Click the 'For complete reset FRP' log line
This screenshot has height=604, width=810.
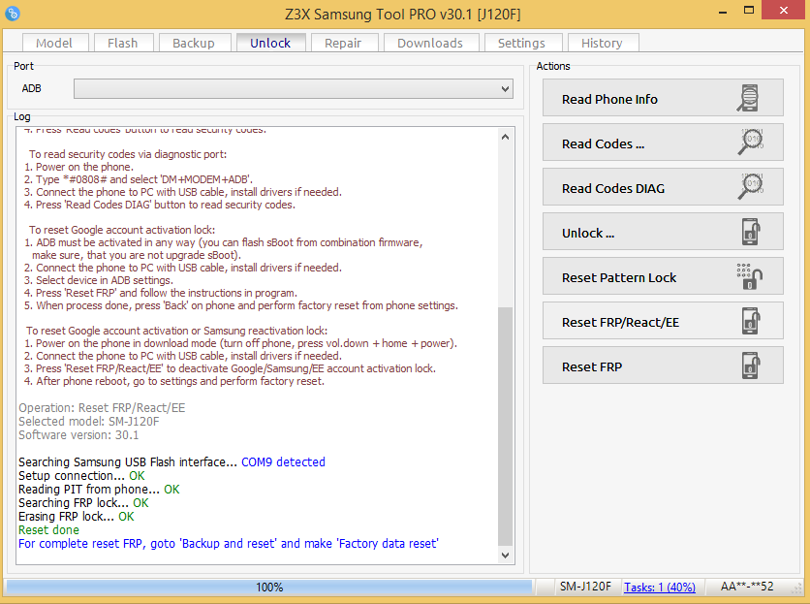229,544
